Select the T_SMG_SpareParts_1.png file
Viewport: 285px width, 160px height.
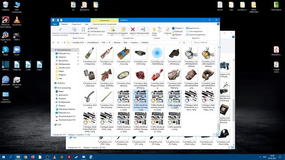pos(174,121)
